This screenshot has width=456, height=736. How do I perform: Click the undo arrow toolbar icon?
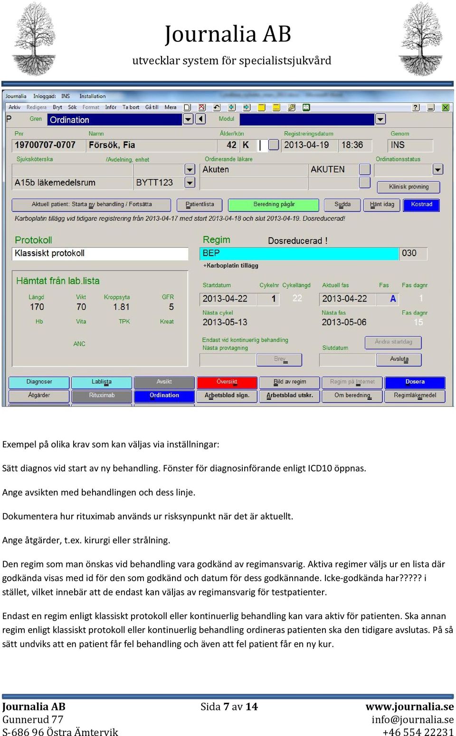tap(217, 107)
